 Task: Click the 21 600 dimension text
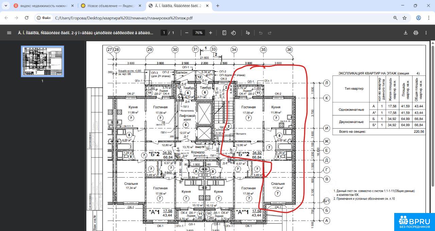(x=204, y=58)
